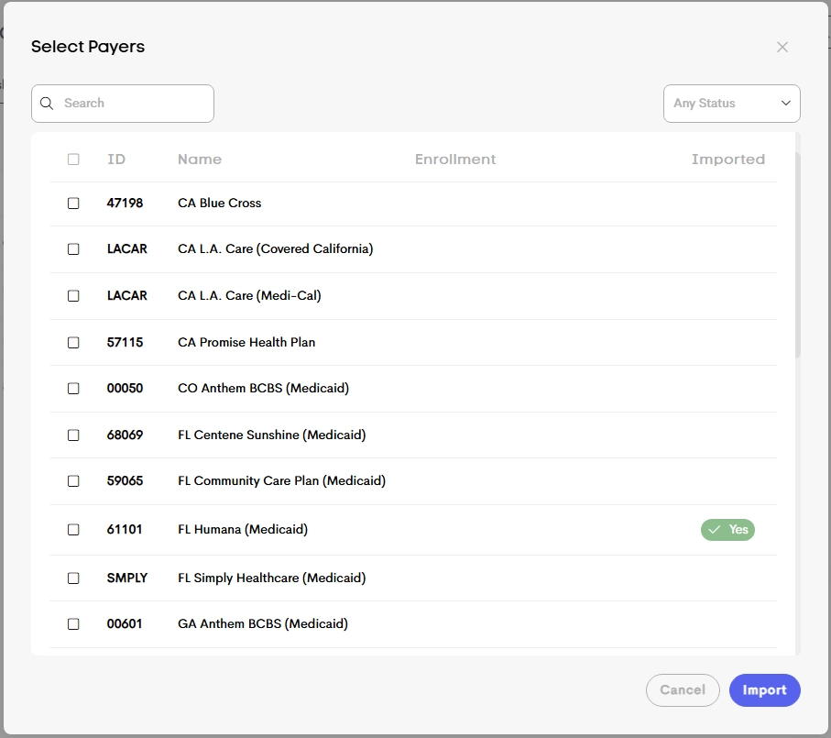Click the name GA Anthem BCBS (Medicaid)
This screenshot has height=738, width=831.
(263, 624)
